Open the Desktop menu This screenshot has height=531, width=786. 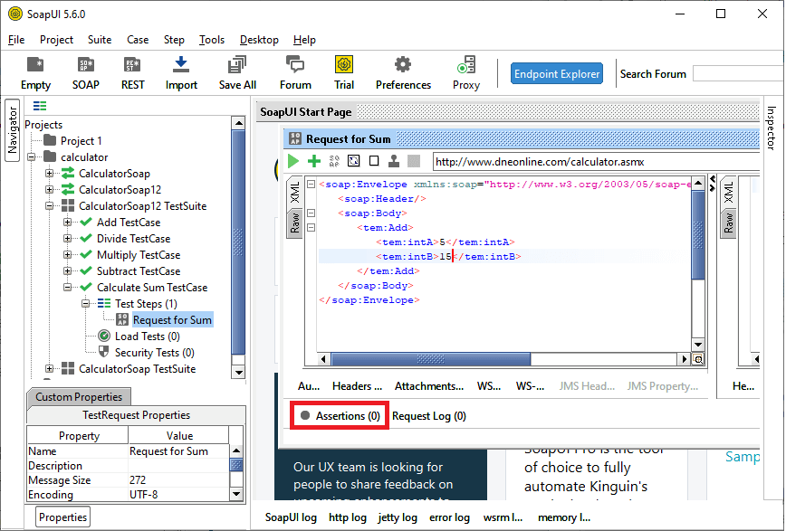pos(259,40)
